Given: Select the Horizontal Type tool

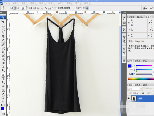Looking at the screenshot, I should point(3,78).
